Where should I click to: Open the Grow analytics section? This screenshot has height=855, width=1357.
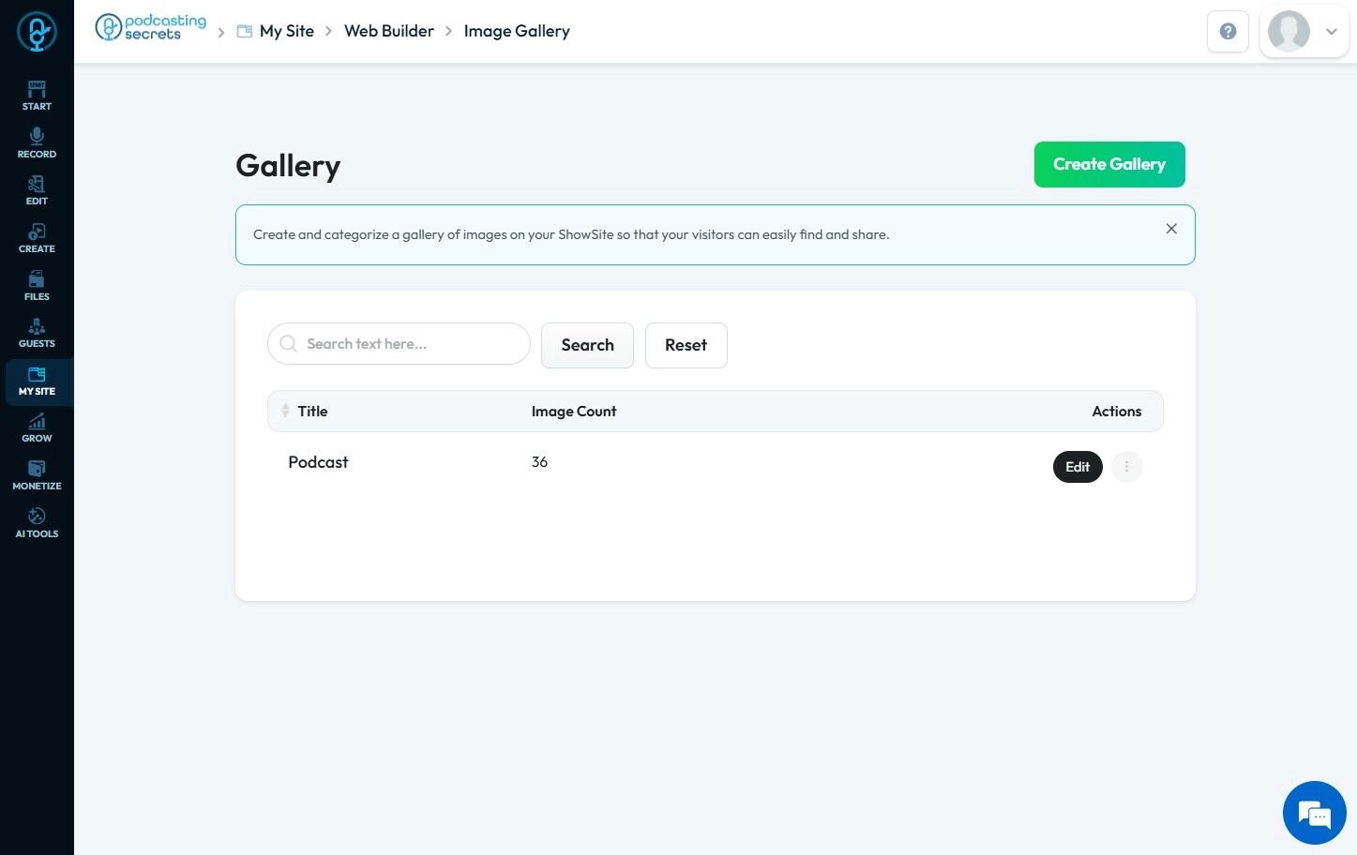(37, 427)
